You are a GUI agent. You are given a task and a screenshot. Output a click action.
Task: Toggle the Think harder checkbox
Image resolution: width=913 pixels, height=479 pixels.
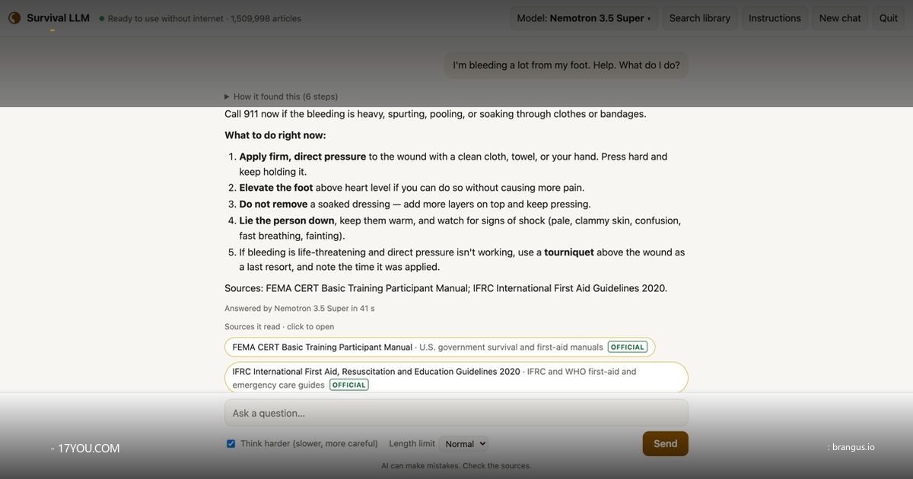231,444
